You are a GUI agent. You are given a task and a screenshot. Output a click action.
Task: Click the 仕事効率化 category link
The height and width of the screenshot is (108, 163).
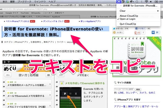36,42
